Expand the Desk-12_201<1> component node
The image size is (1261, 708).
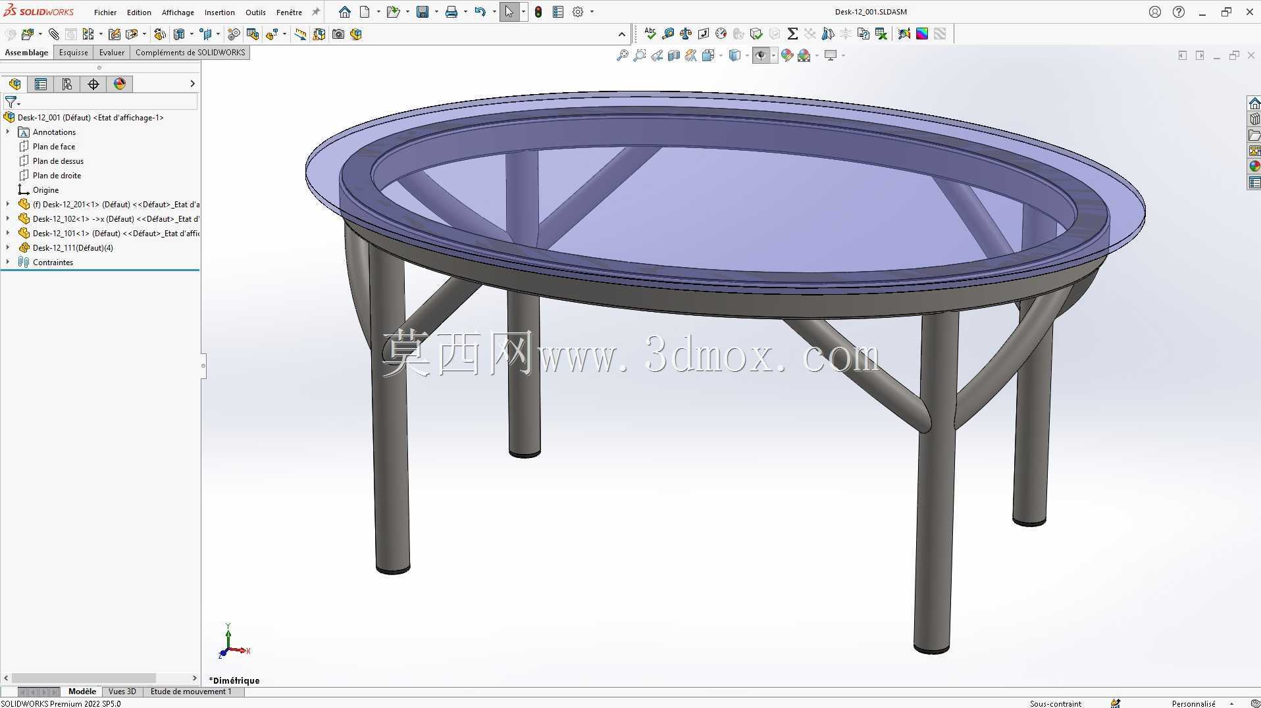(8, 205)
